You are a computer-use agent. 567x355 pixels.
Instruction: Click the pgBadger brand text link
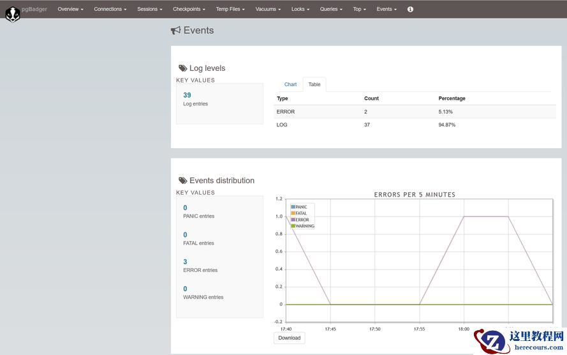34,10
